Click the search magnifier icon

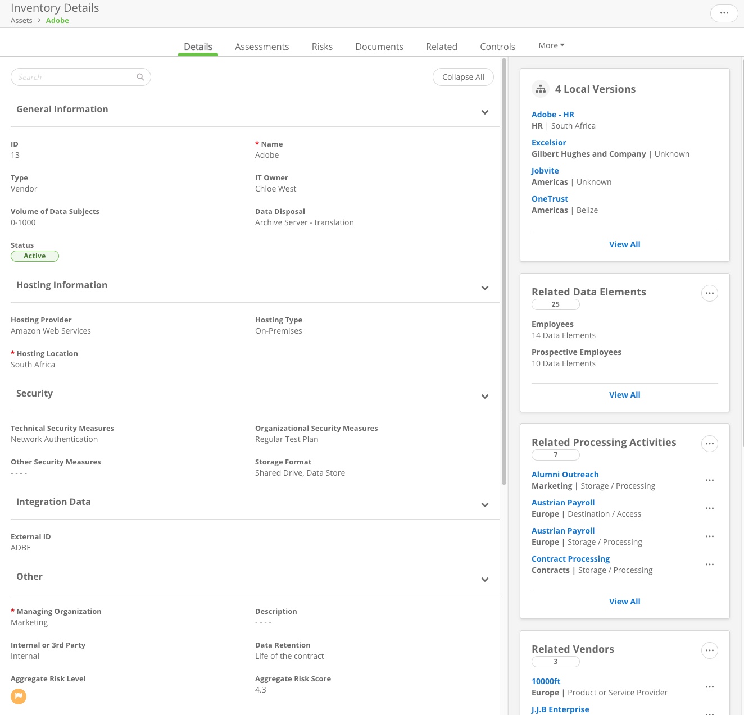point(140,76)
